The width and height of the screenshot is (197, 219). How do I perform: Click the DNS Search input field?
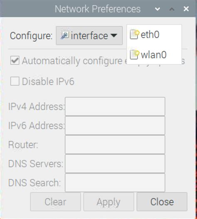(x=115, y=183)
